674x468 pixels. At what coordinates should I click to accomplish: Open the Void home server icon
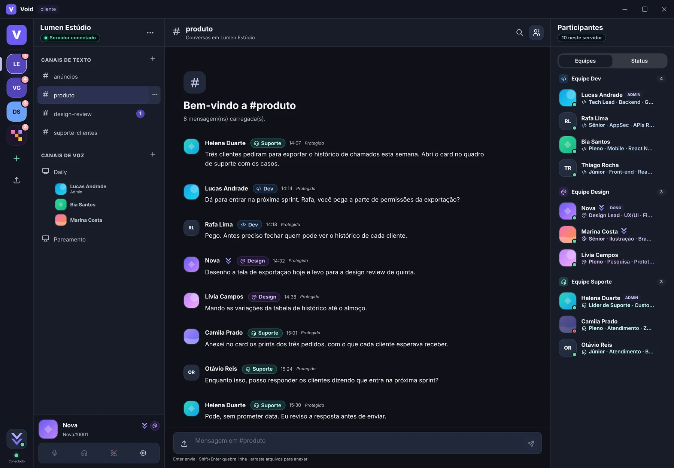(x=16, y=35)
